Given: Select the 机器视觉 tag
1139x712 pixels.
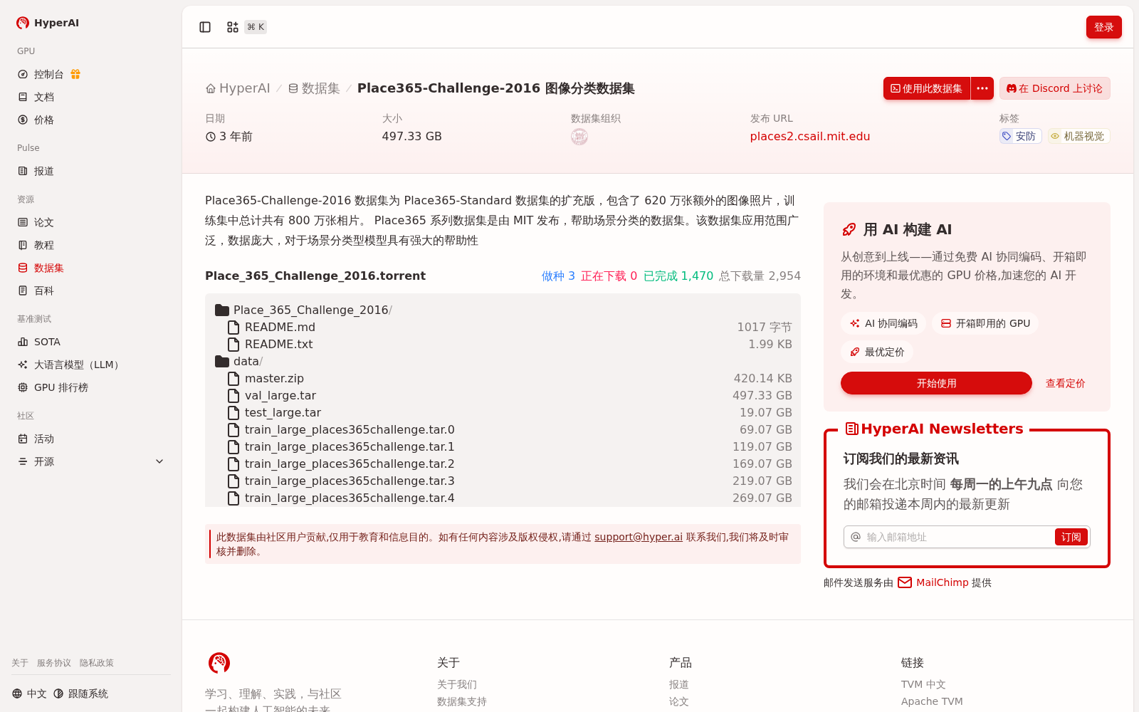Looking at the screenshot, I should tap(1078, 136).
